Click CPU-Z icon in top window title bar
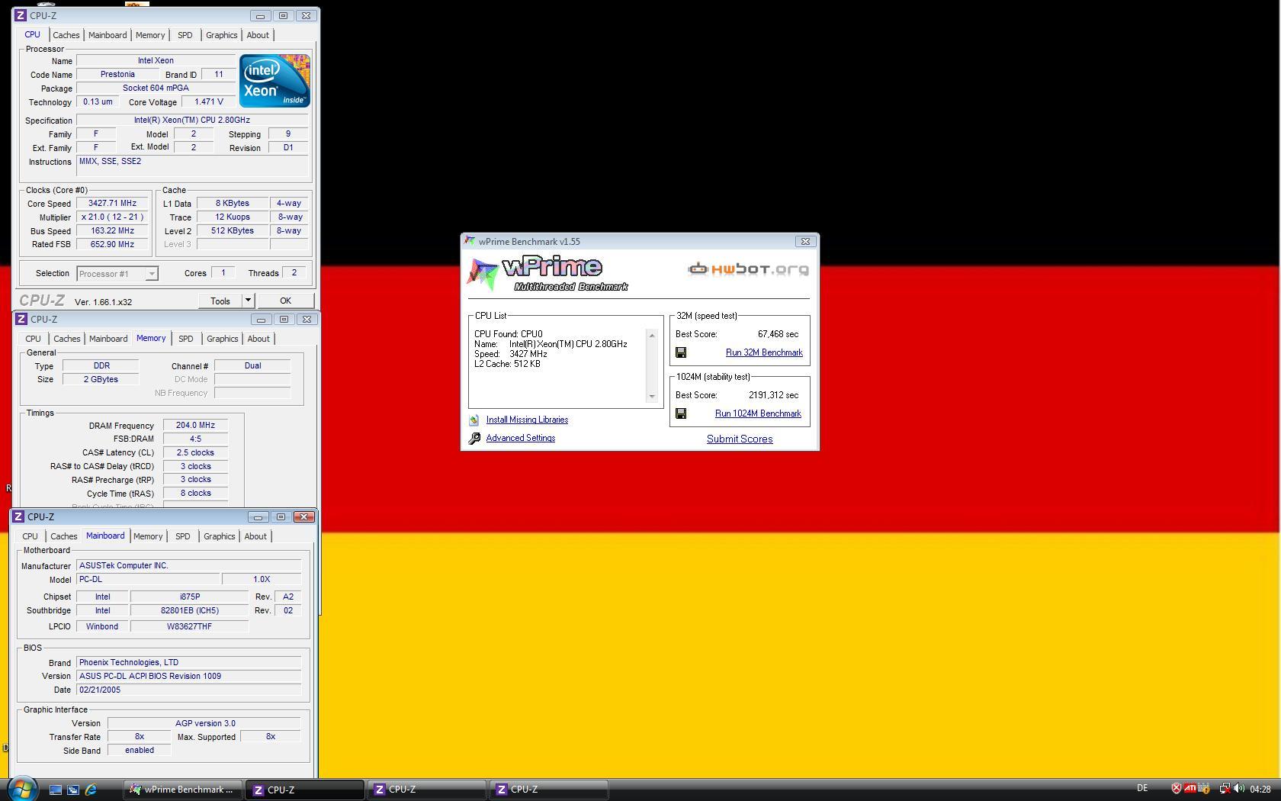This screenshot has width=1281, height=801. click(x=21, y=15)
